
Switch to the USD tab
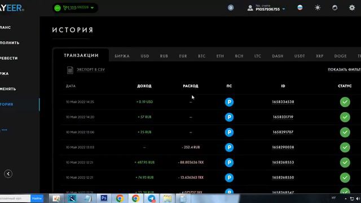point(145,56)
